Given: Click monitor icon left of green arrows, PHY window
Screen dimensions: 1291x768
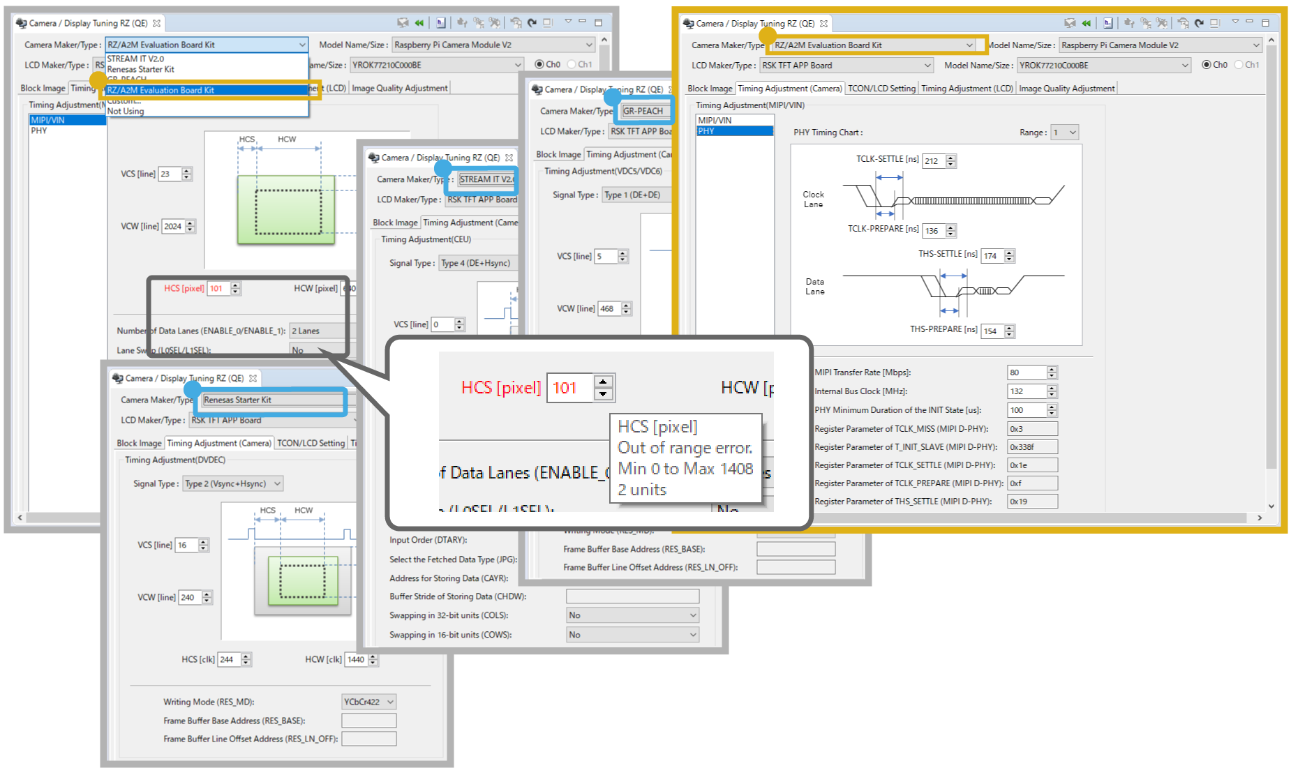Looking at the screenshot, I should (x=1070, y=23).
